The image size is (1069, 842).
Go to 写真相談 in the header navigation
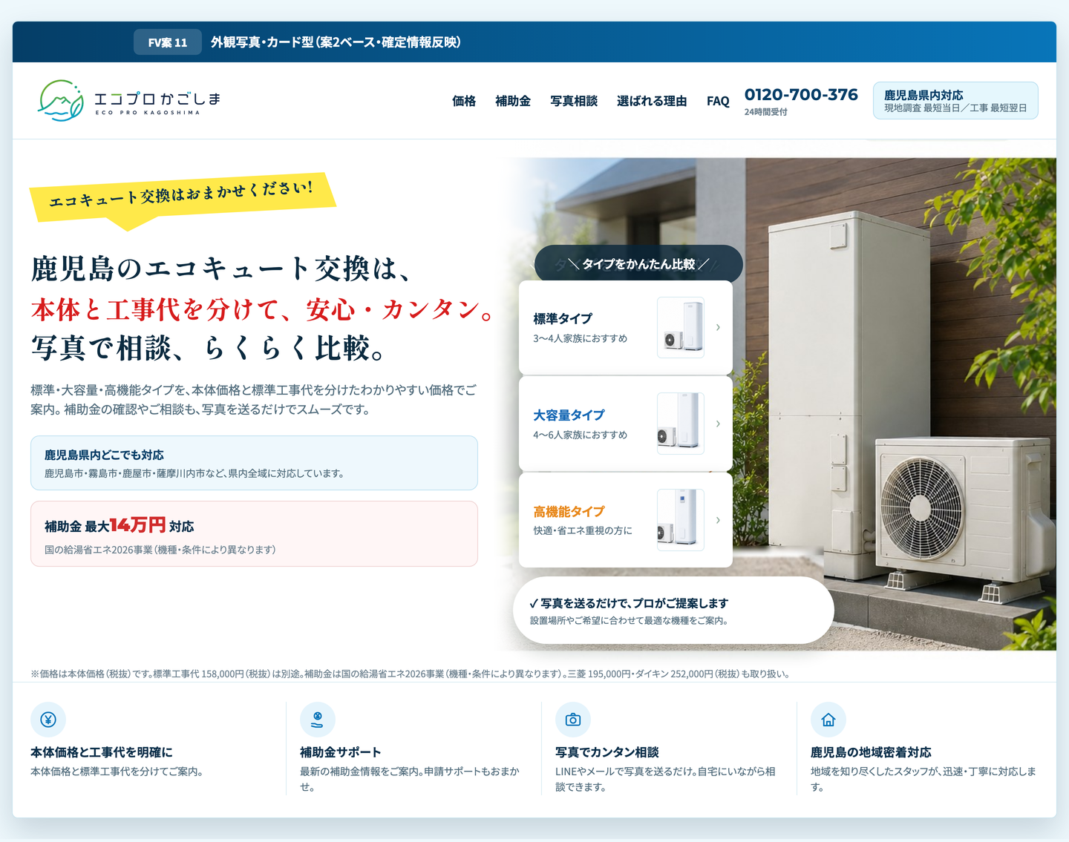pyautogui.click(x=574, y=101)
